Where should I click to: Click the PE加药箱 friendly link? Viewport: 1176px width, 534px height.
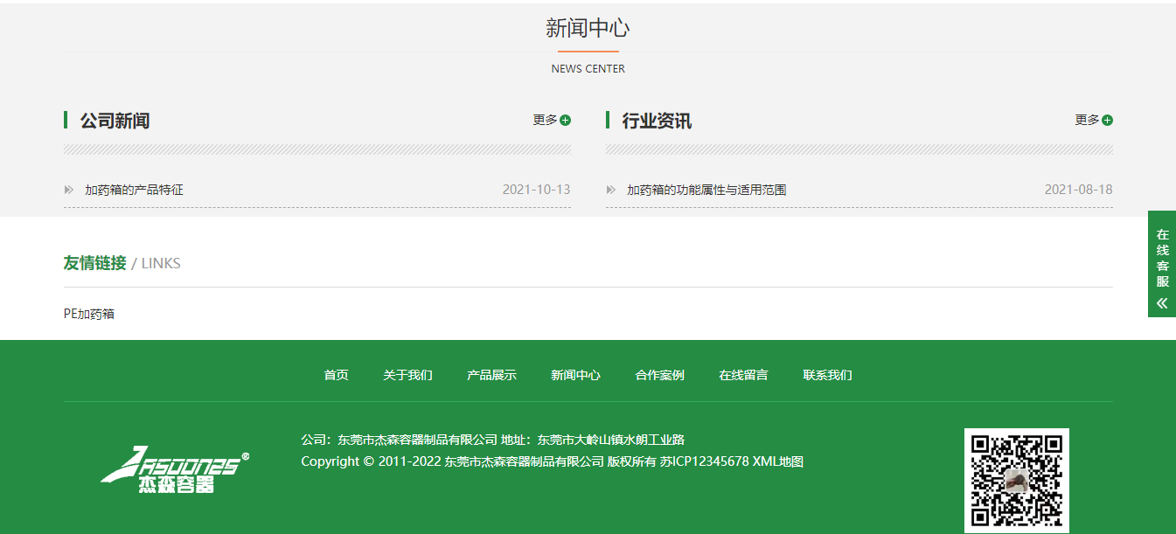[x=89, y=314]
